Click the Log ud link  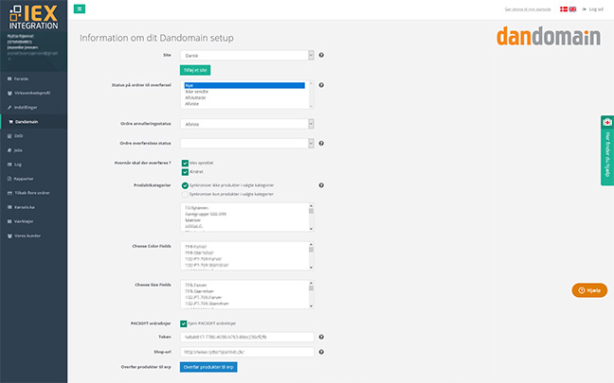596,9
